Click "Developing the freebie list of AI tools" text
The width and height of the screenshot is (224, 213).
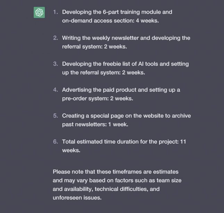(x=103, y=64)
